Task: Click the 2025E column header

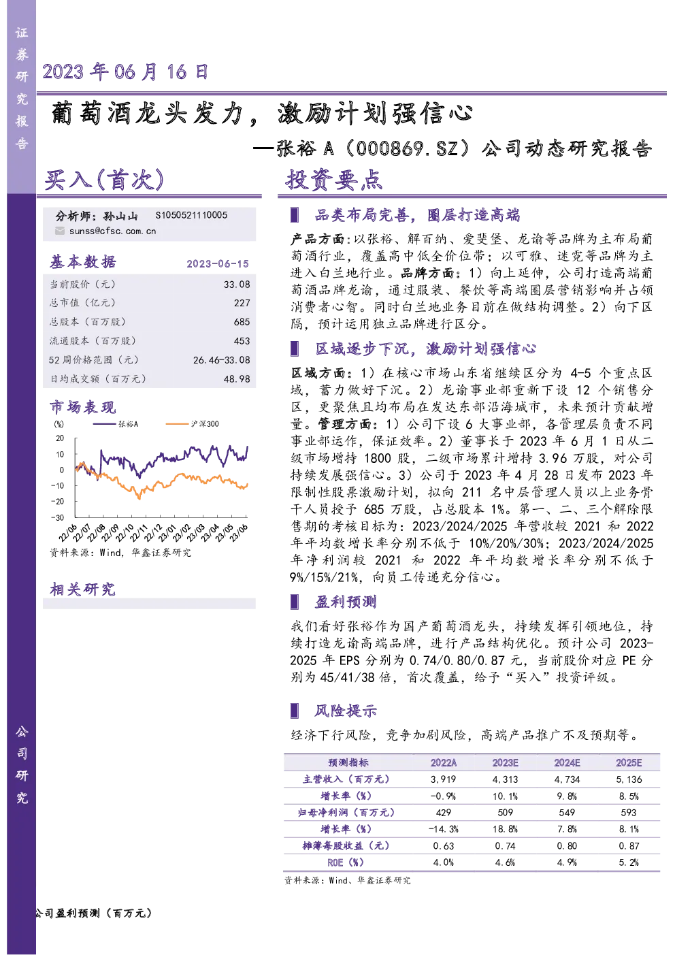Action: click(629, 763)
